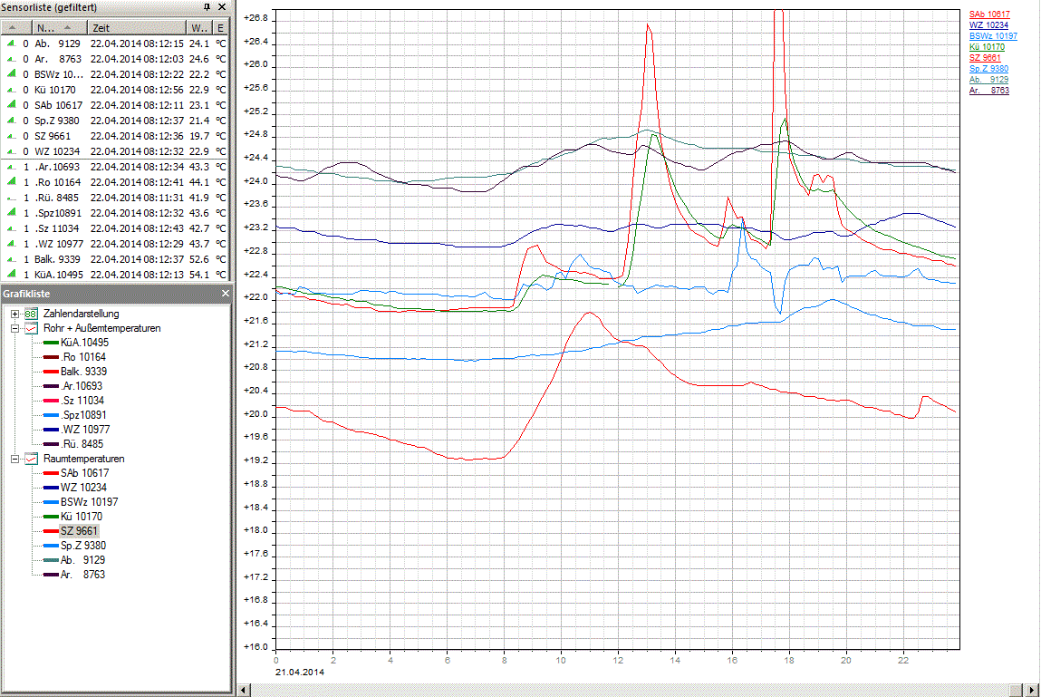Click the signal icon of the .Rü. 8485 sensor row
The image size is (1041, 697).
tap(11, 198)
